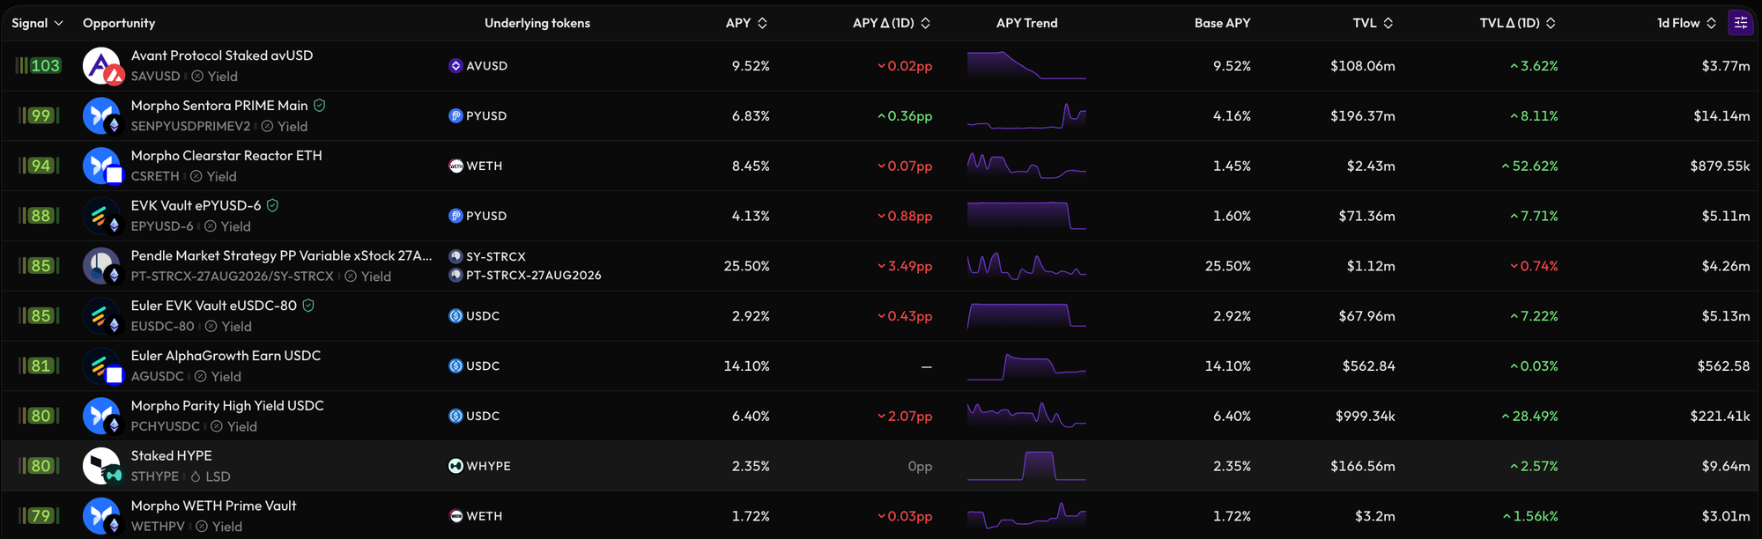This screenshot has height=539, width=1762.
Task: Sort by TVL Δ (1D) column
Action: pyautogui.click(x=1517, y=23)
